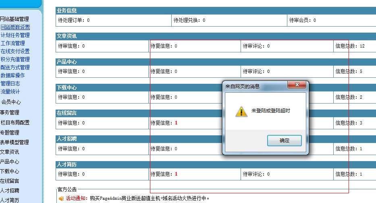Close the 来自网页的消息 dialog
376x203 pixels.
click(297, 85)
